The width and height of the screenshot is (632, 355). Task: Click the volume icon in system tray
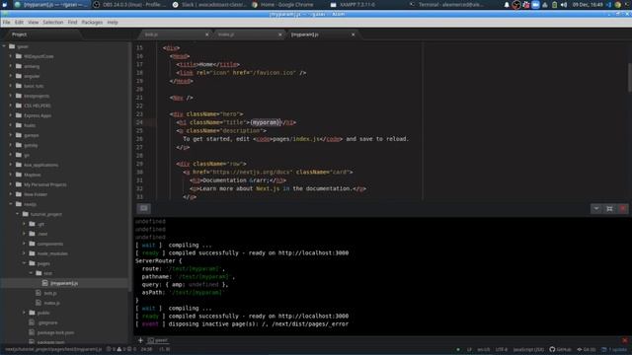click(x=564, y=5)
